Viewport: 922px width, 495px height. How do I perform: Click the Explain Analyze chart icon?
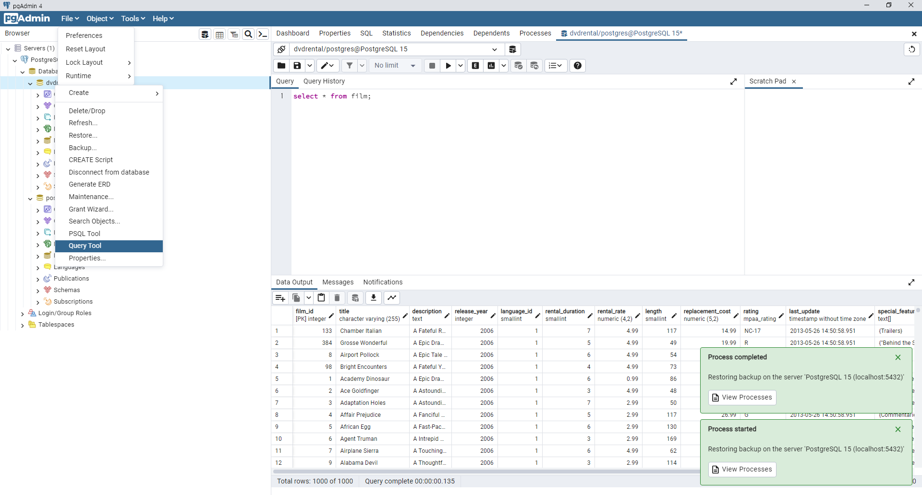[491, 66]
